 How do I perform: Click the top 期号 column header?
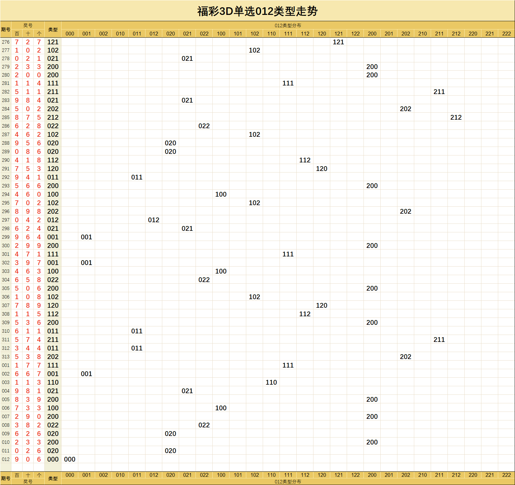(6, 29)
